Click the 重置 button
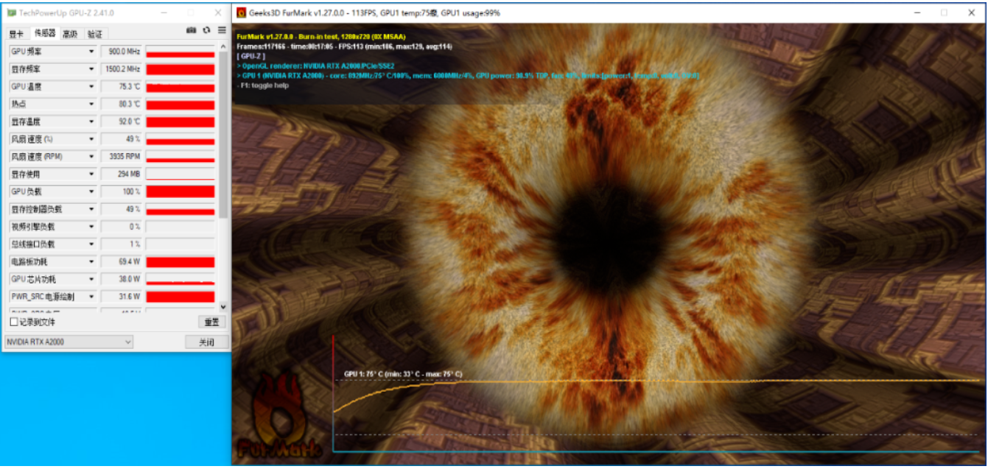The image size is (988, 469). [211, 322]
